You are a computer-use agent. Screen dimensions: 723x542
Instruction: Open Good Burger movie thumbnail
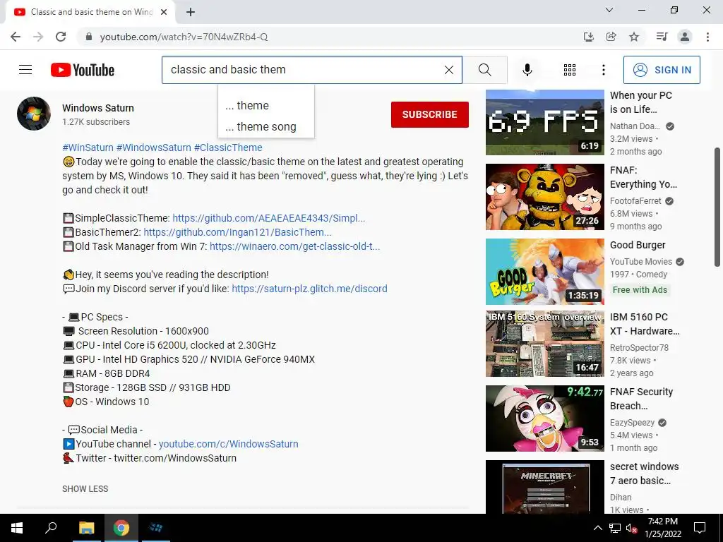pyautogui.click(x=544, y=272)
